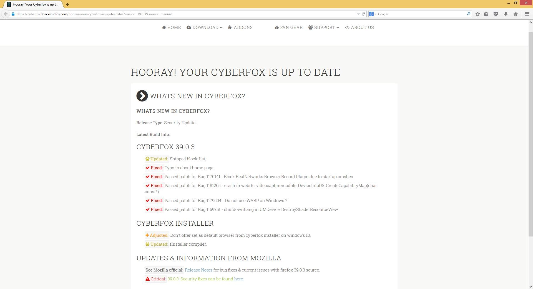This screenshot has width=533, height=289.
Task: Restore down the browser window
Action: tap(516, 3)
